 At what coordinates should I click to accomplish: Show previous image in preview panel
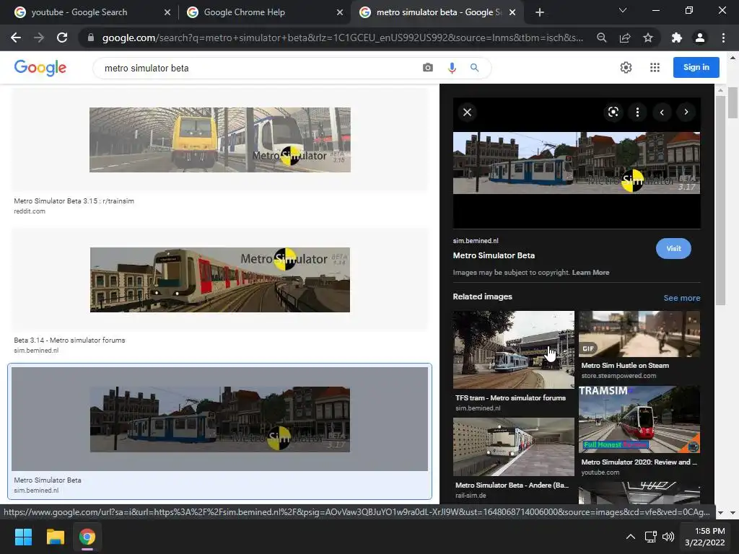click(662, 112)
